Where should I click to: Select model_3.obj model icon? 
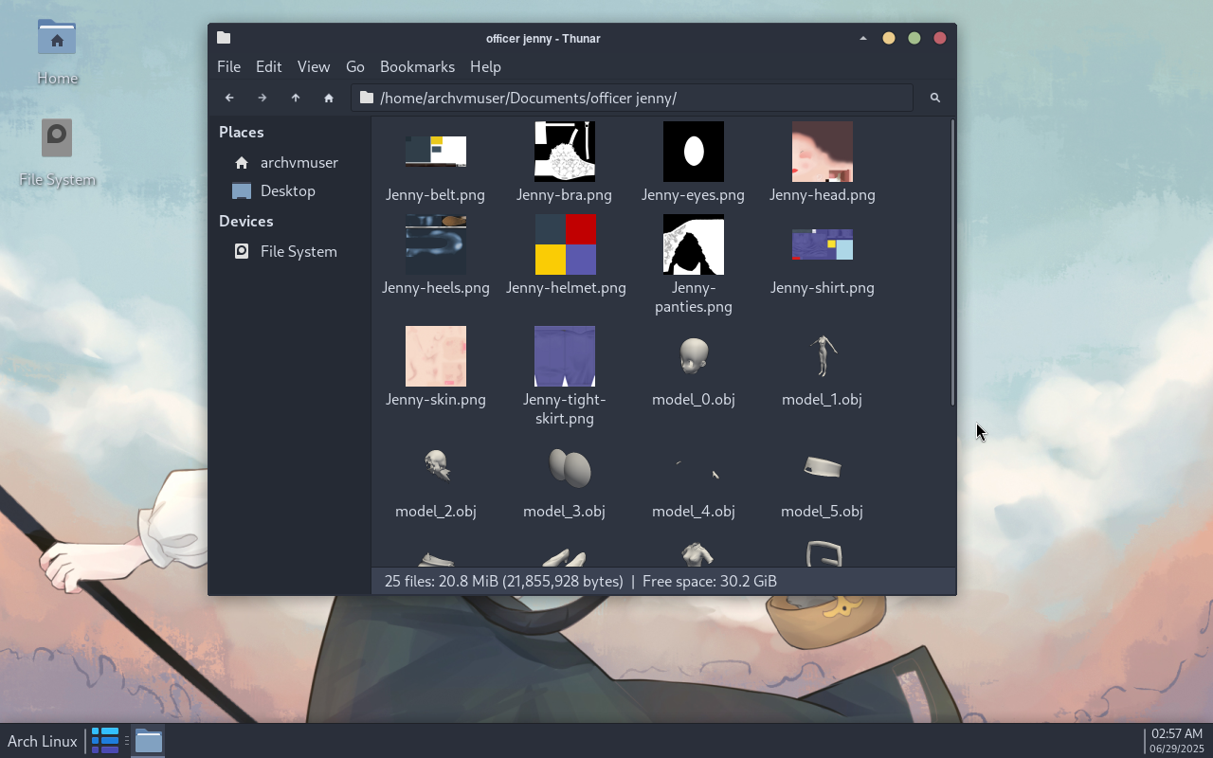point(570,468)
